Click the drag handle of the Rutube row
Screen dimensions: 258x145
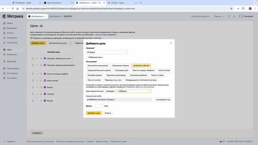click(x=33, y=101)
